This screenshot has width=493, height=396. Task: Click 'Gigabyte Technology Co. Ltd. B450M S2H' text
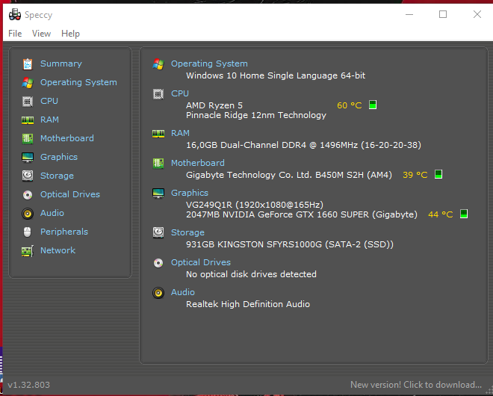(x=275, y=175)
